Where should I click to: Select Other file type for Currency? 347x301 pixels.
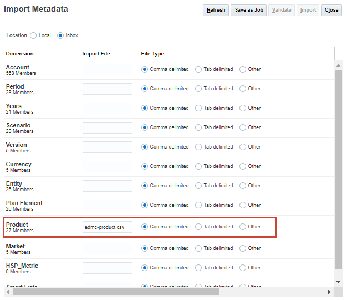pyautogui.click(x=243, y=166)
